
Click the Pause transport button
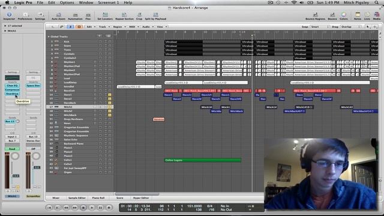coord(100,208)
